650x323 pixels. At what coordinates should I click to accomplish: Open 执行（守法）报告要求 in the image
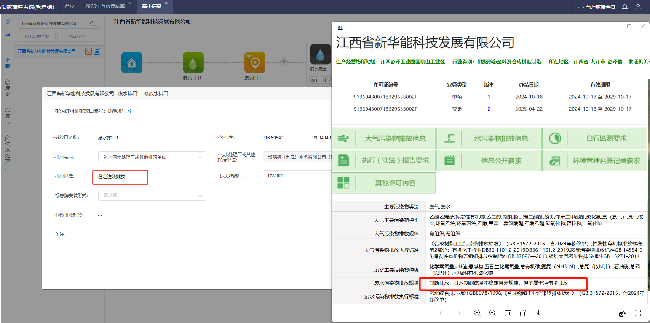(x=383, y=160)
